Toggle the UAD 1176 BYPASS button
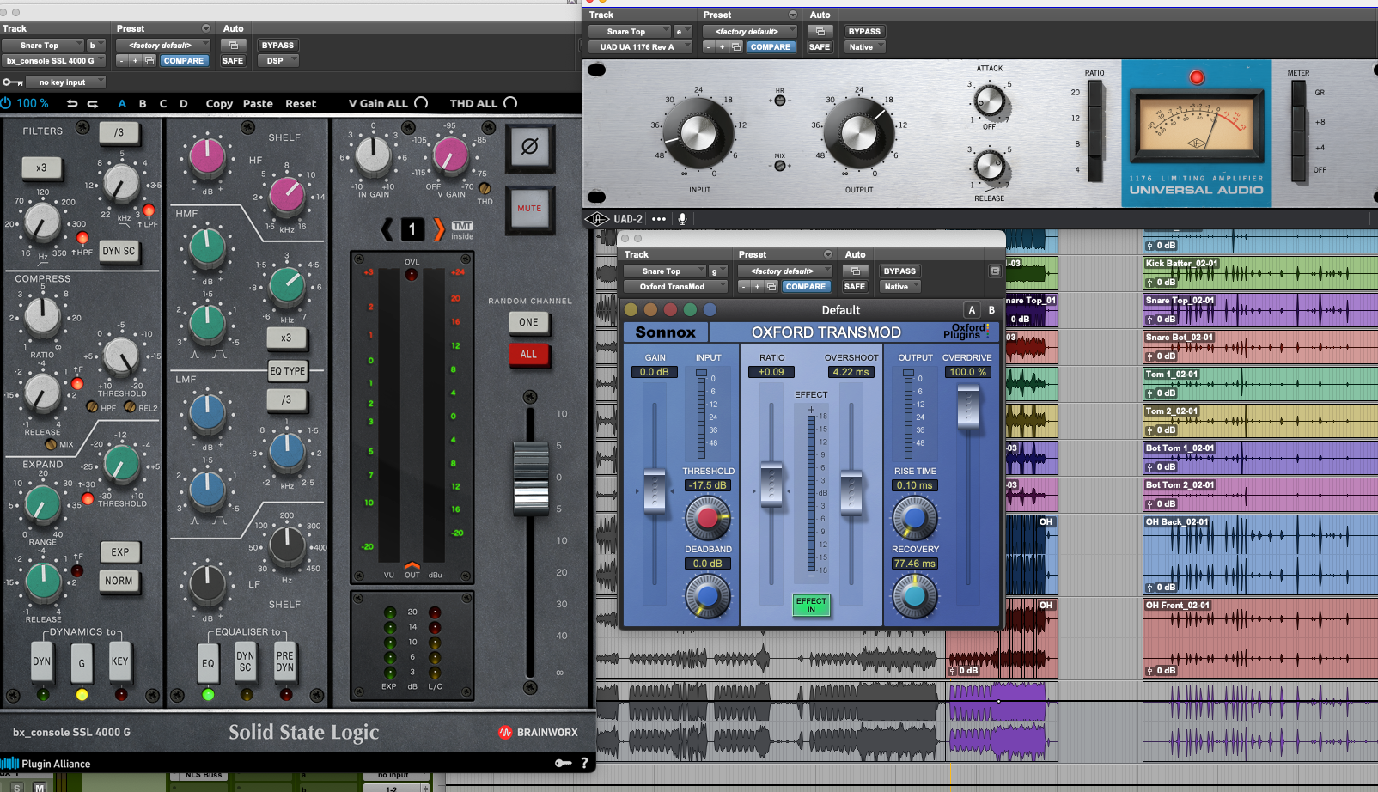 pyautogui.click(x=864, y=31)
